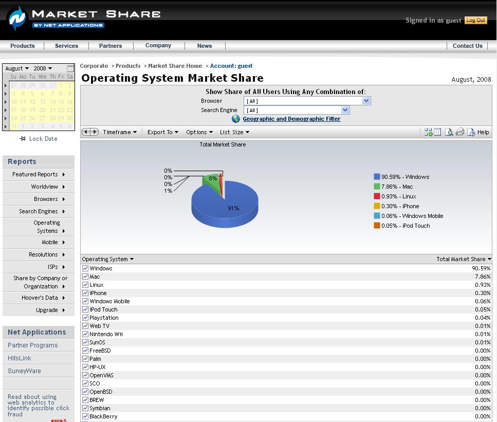Click the trend icon for SunOS row
The width and height of the screenshot is (497, 422).
click(85, 342)
